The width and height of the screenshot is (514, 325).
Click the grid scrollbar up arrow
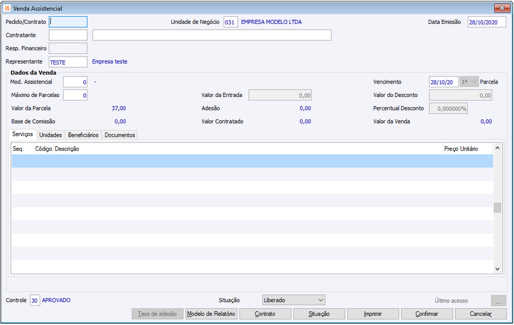pyautogui.click(x=497, y=148)
